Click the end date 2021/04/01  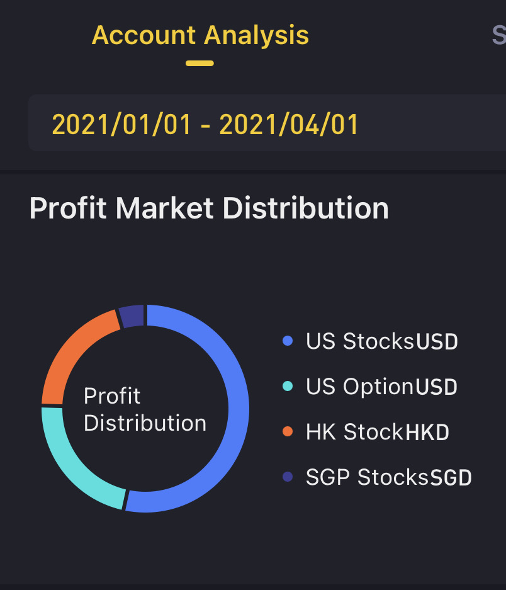pyautogui.click(x=289, y=125)
